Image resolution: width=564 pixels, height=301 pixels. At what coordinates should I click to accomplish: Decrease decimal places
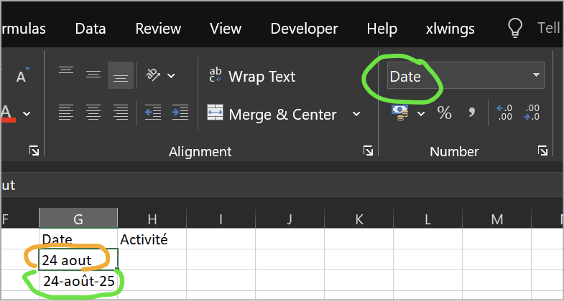(x=532, y=113)
